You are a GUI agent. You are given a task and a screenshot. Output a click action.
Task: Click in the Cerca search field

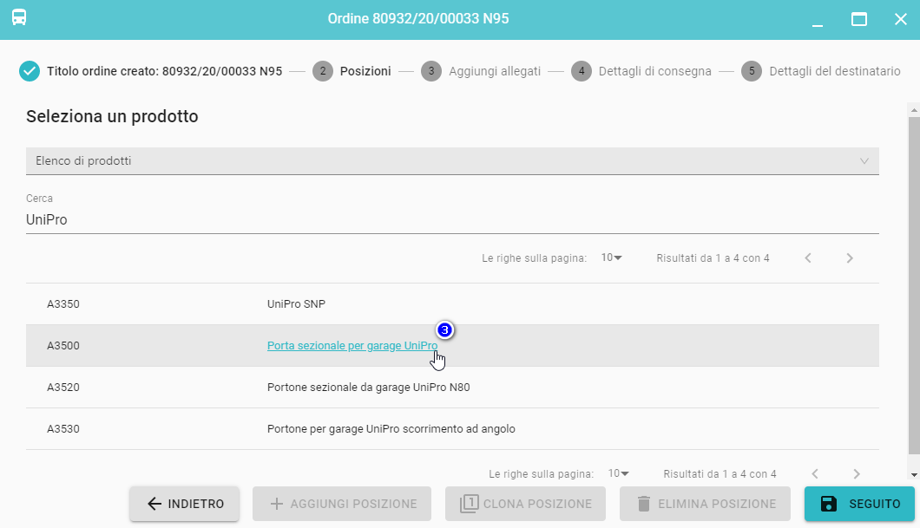[x=451, y=220]
